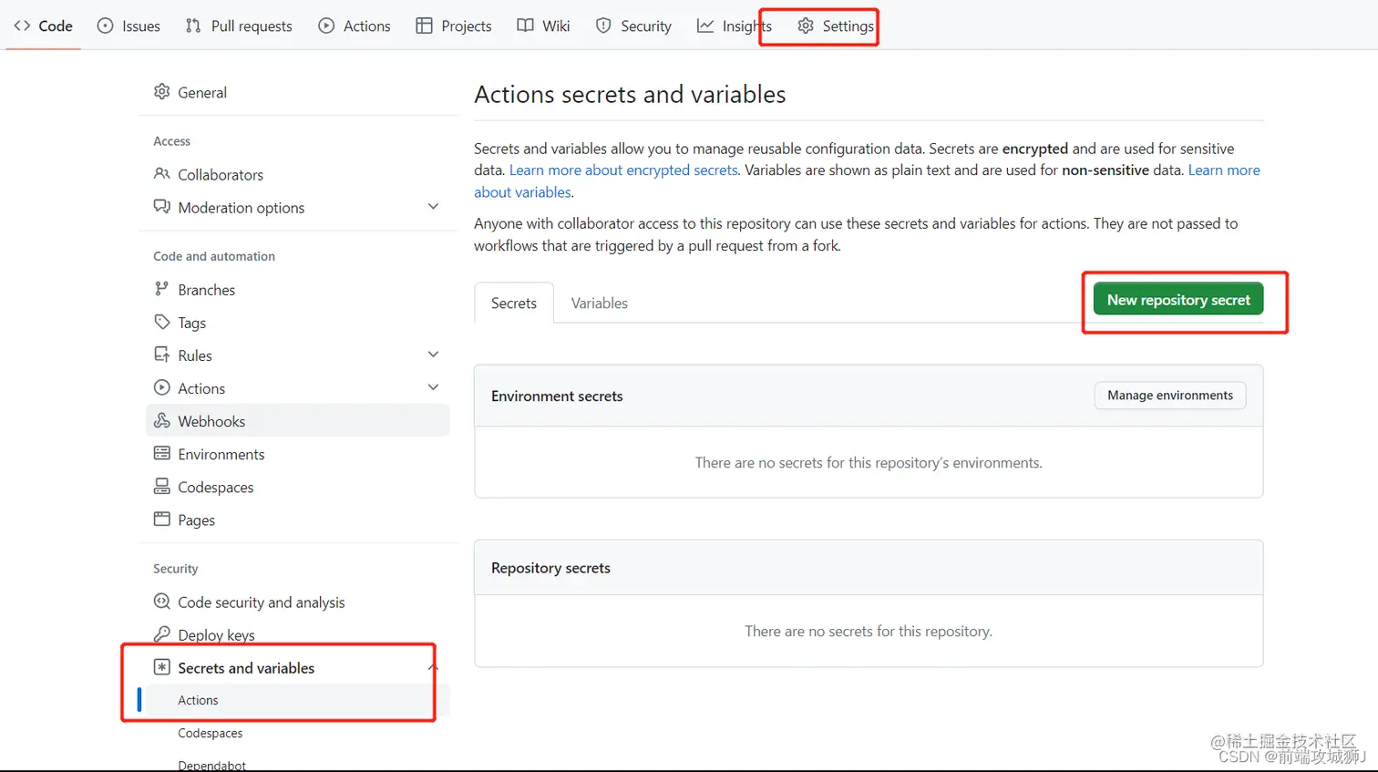
Task: Click the Insights graph icon
Action: pyautogui.click(x=705, y=26)
